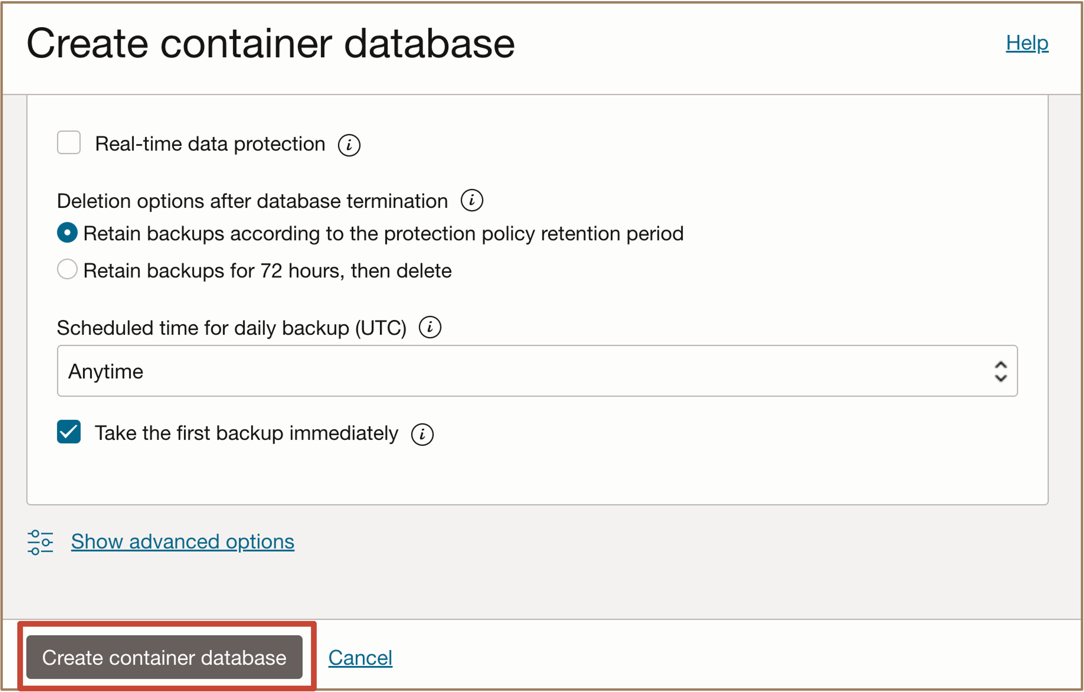Click the Retain backups for 72 hours label

pyautogui.click(x=268, y=271)
